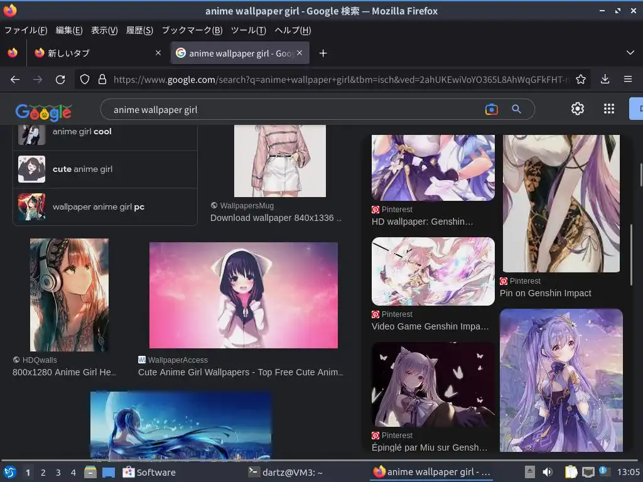
Task: Select the 'cute anime girl' related search
Action: 105,169
